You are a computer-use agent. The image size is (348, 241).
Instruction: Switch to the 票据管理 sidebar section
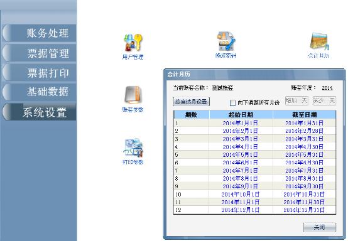pos(39,53)
